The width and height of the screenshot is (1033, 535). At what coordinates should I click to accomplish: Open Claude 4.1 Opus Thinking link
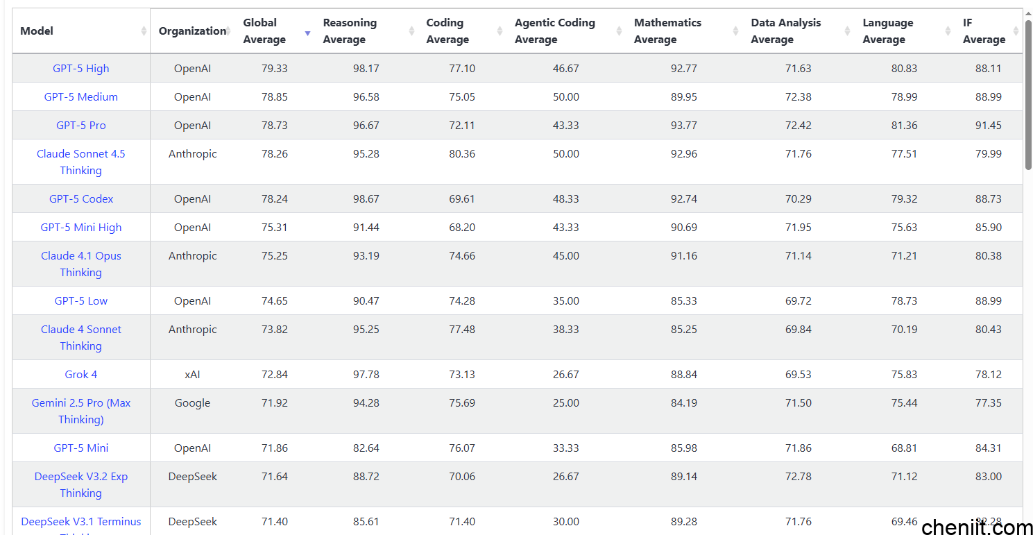coord(81,264)
